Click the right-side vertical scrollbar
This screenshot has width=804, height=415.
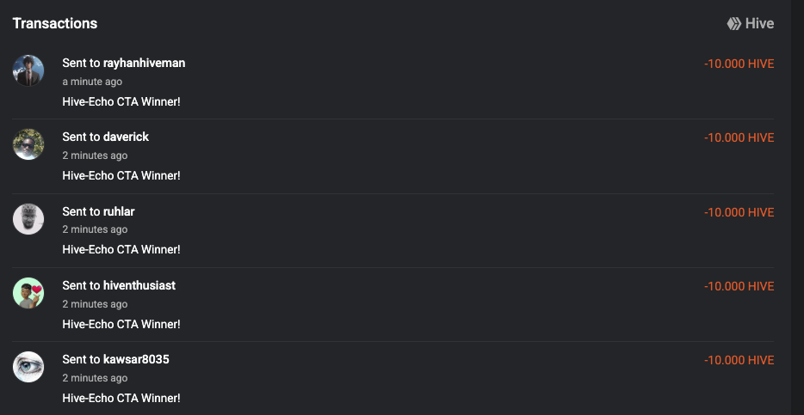797,206
